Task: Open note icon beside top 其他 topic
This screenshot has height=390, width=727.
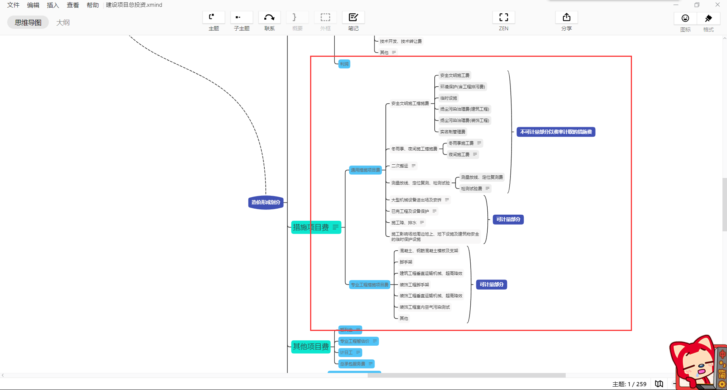Action: (x=394, y=52)
